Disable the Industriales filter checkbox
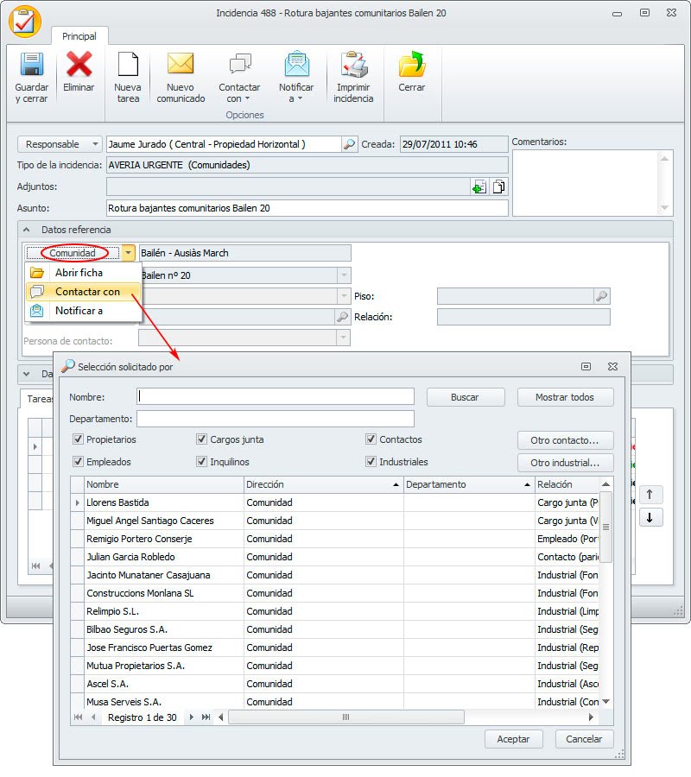The width and height of the screenshot is (691, 777). point(371,462)
